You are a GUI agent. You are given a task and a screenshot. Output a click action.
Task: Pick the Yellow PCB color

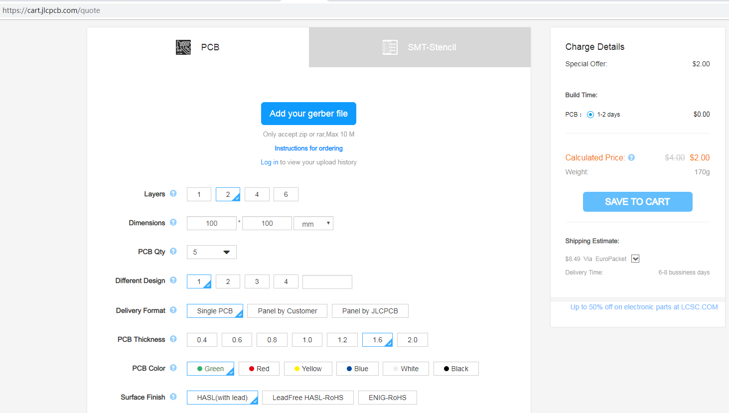pos(308,369)
